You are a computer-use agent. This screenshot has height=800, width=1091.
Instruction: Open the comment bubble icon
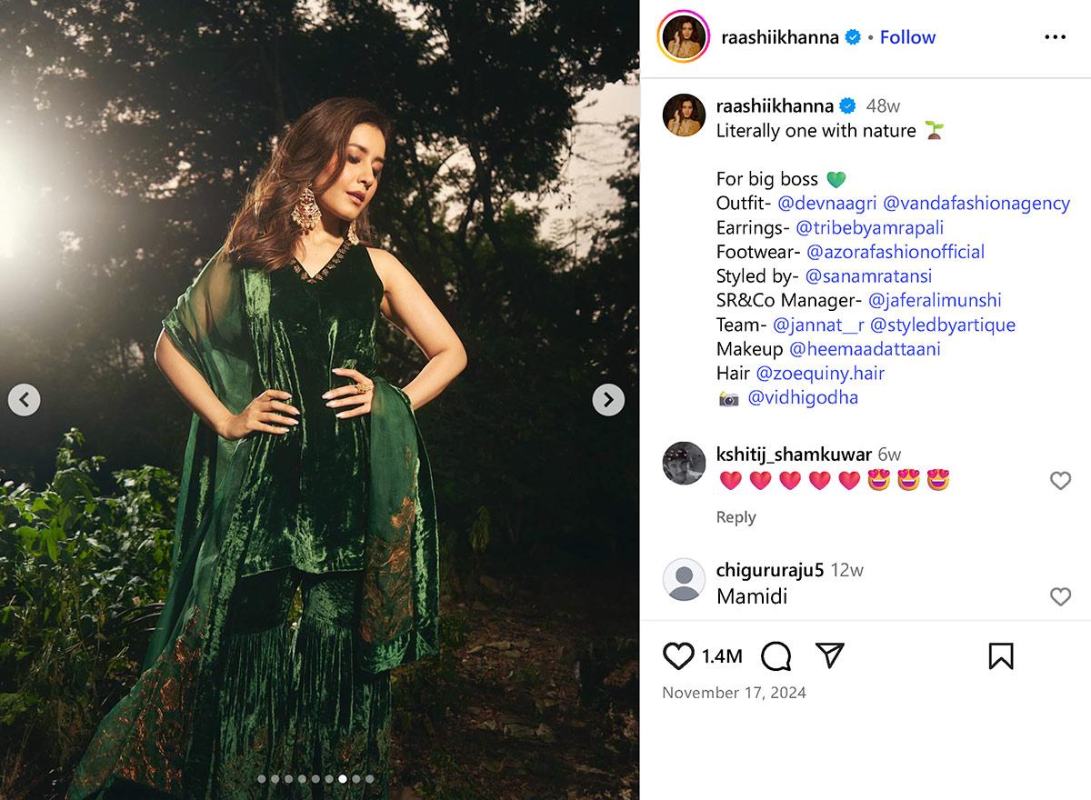click(776, 655)
